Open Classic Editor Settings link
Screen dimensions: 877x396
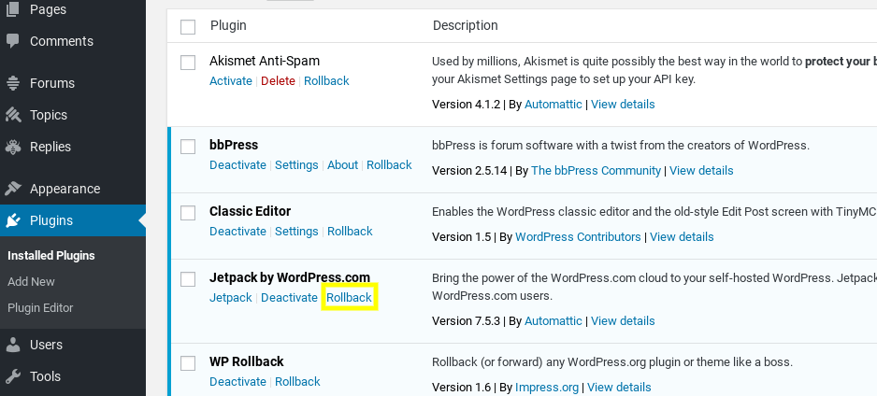296,232
